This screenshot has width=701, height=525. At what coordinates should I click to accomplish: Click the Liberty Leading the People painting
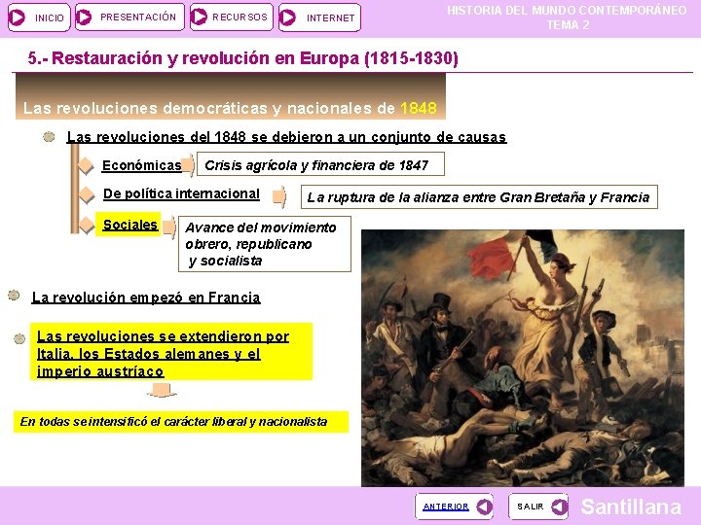pos(523,358)
